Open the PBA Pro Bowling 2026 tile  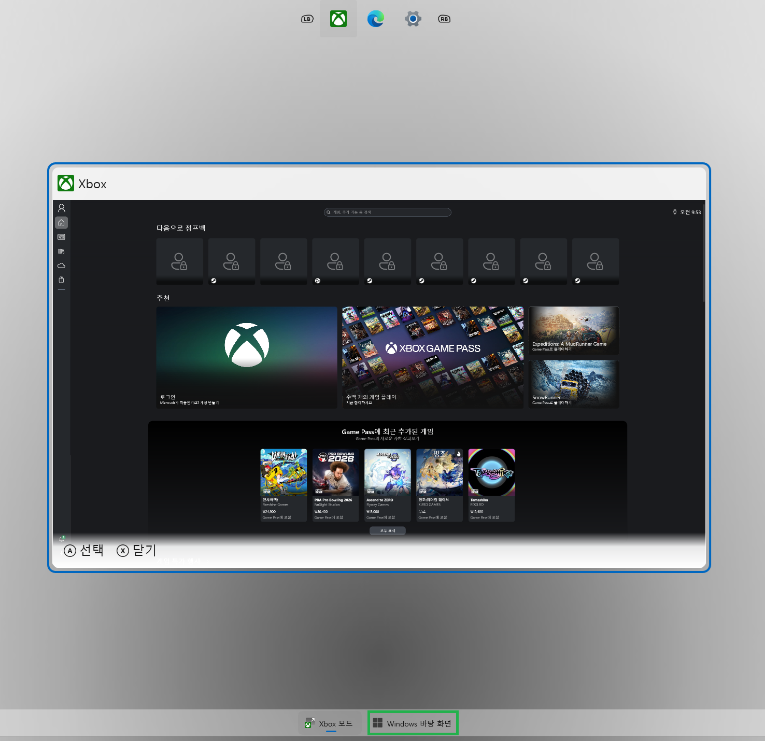pos(336,485)
